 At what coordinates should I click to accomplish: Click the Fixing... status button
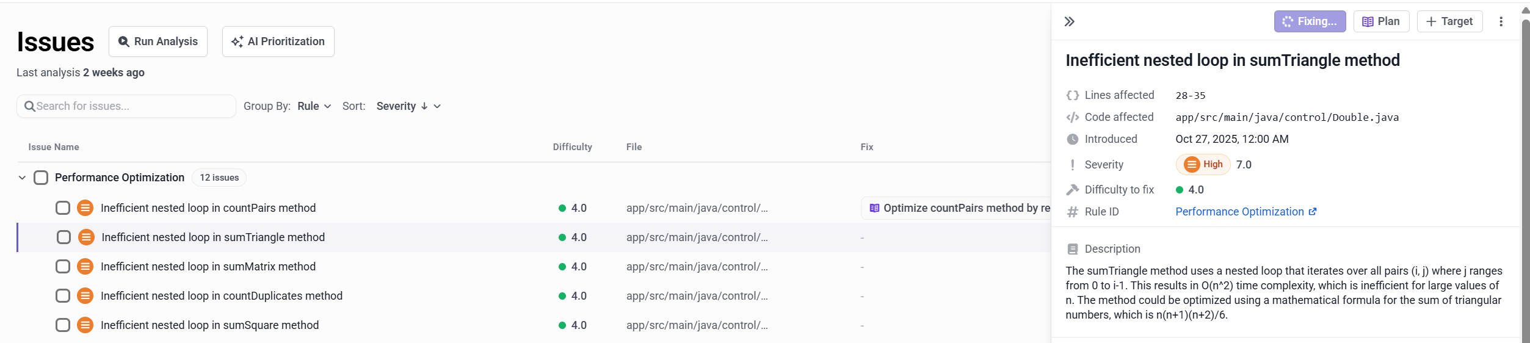(x=1310, y=21)
